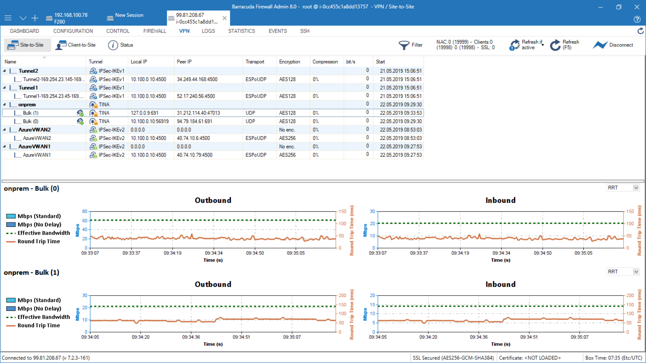This screenshot has width=646, height=363.
Task: Click the IPSec tunnel icon in Tunnel2 row
Action: (93, 71)
